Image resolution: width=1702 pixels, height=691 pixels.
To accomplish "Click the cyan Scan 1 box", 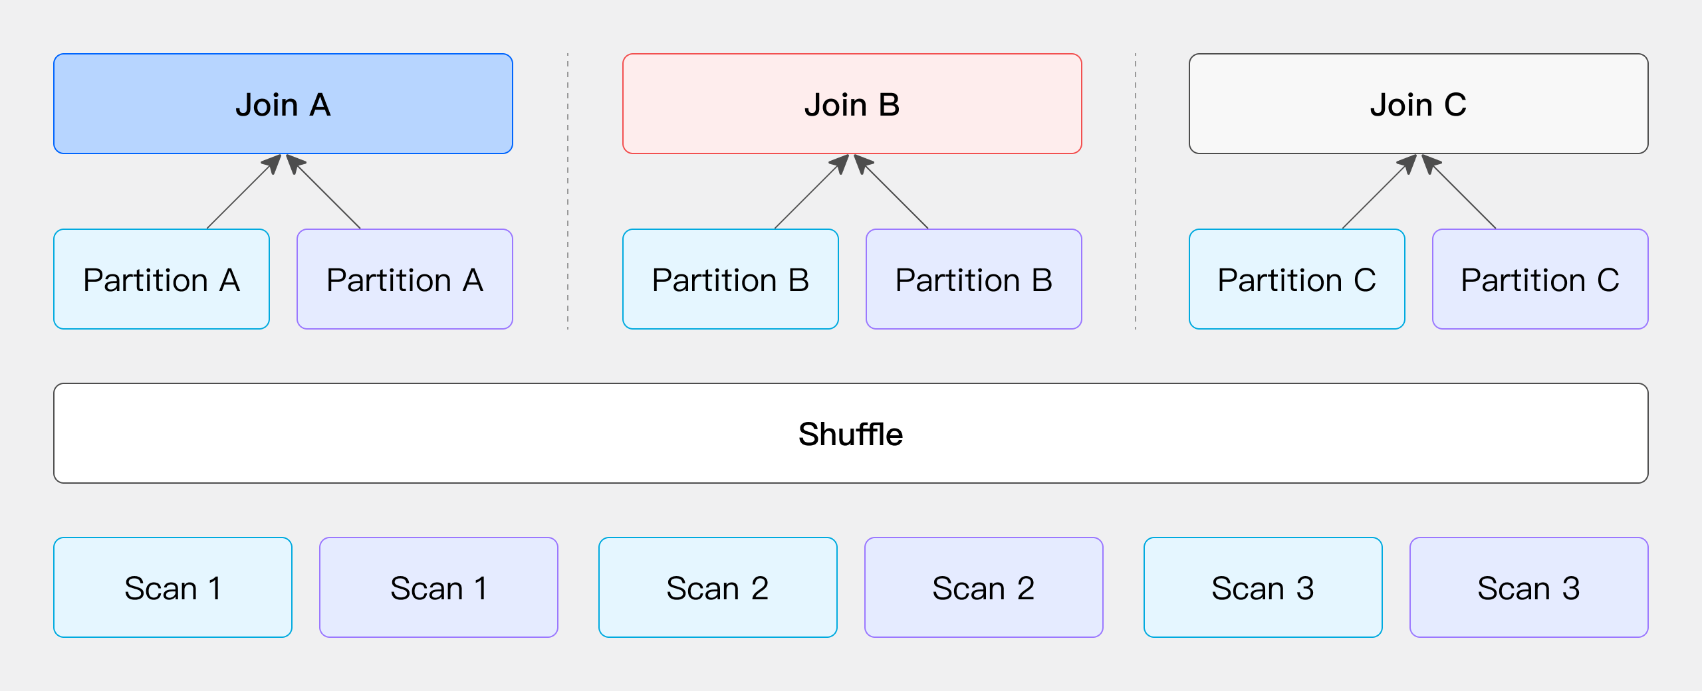I will (x=173, y=587).
